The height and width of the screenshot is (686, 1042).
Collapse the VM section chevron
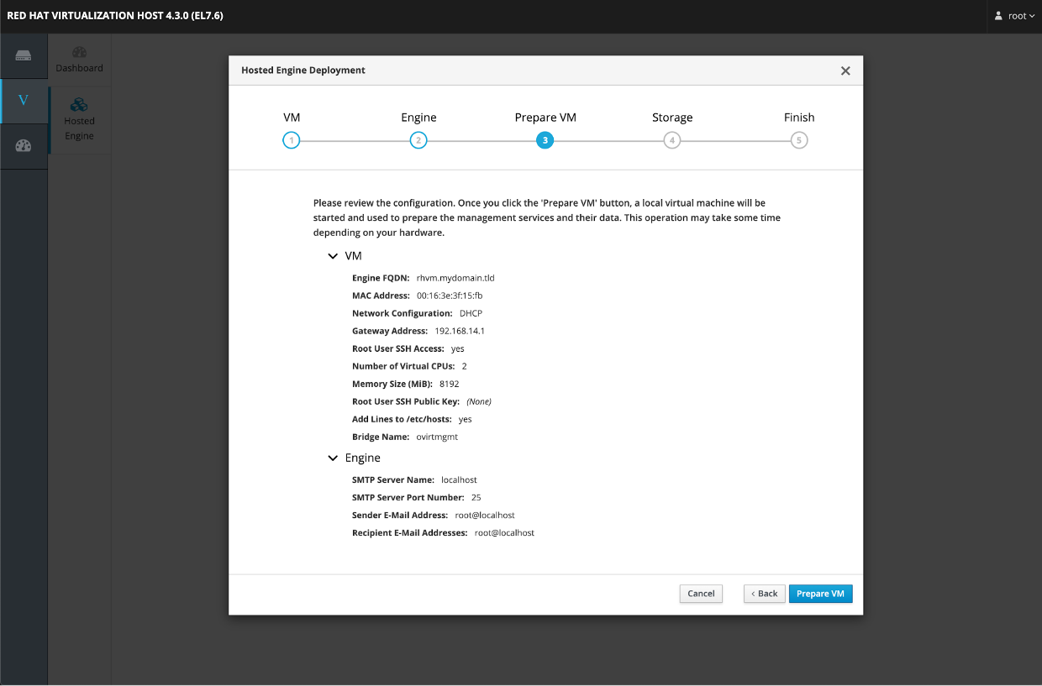pyautogui.click(x=333, y=255)
